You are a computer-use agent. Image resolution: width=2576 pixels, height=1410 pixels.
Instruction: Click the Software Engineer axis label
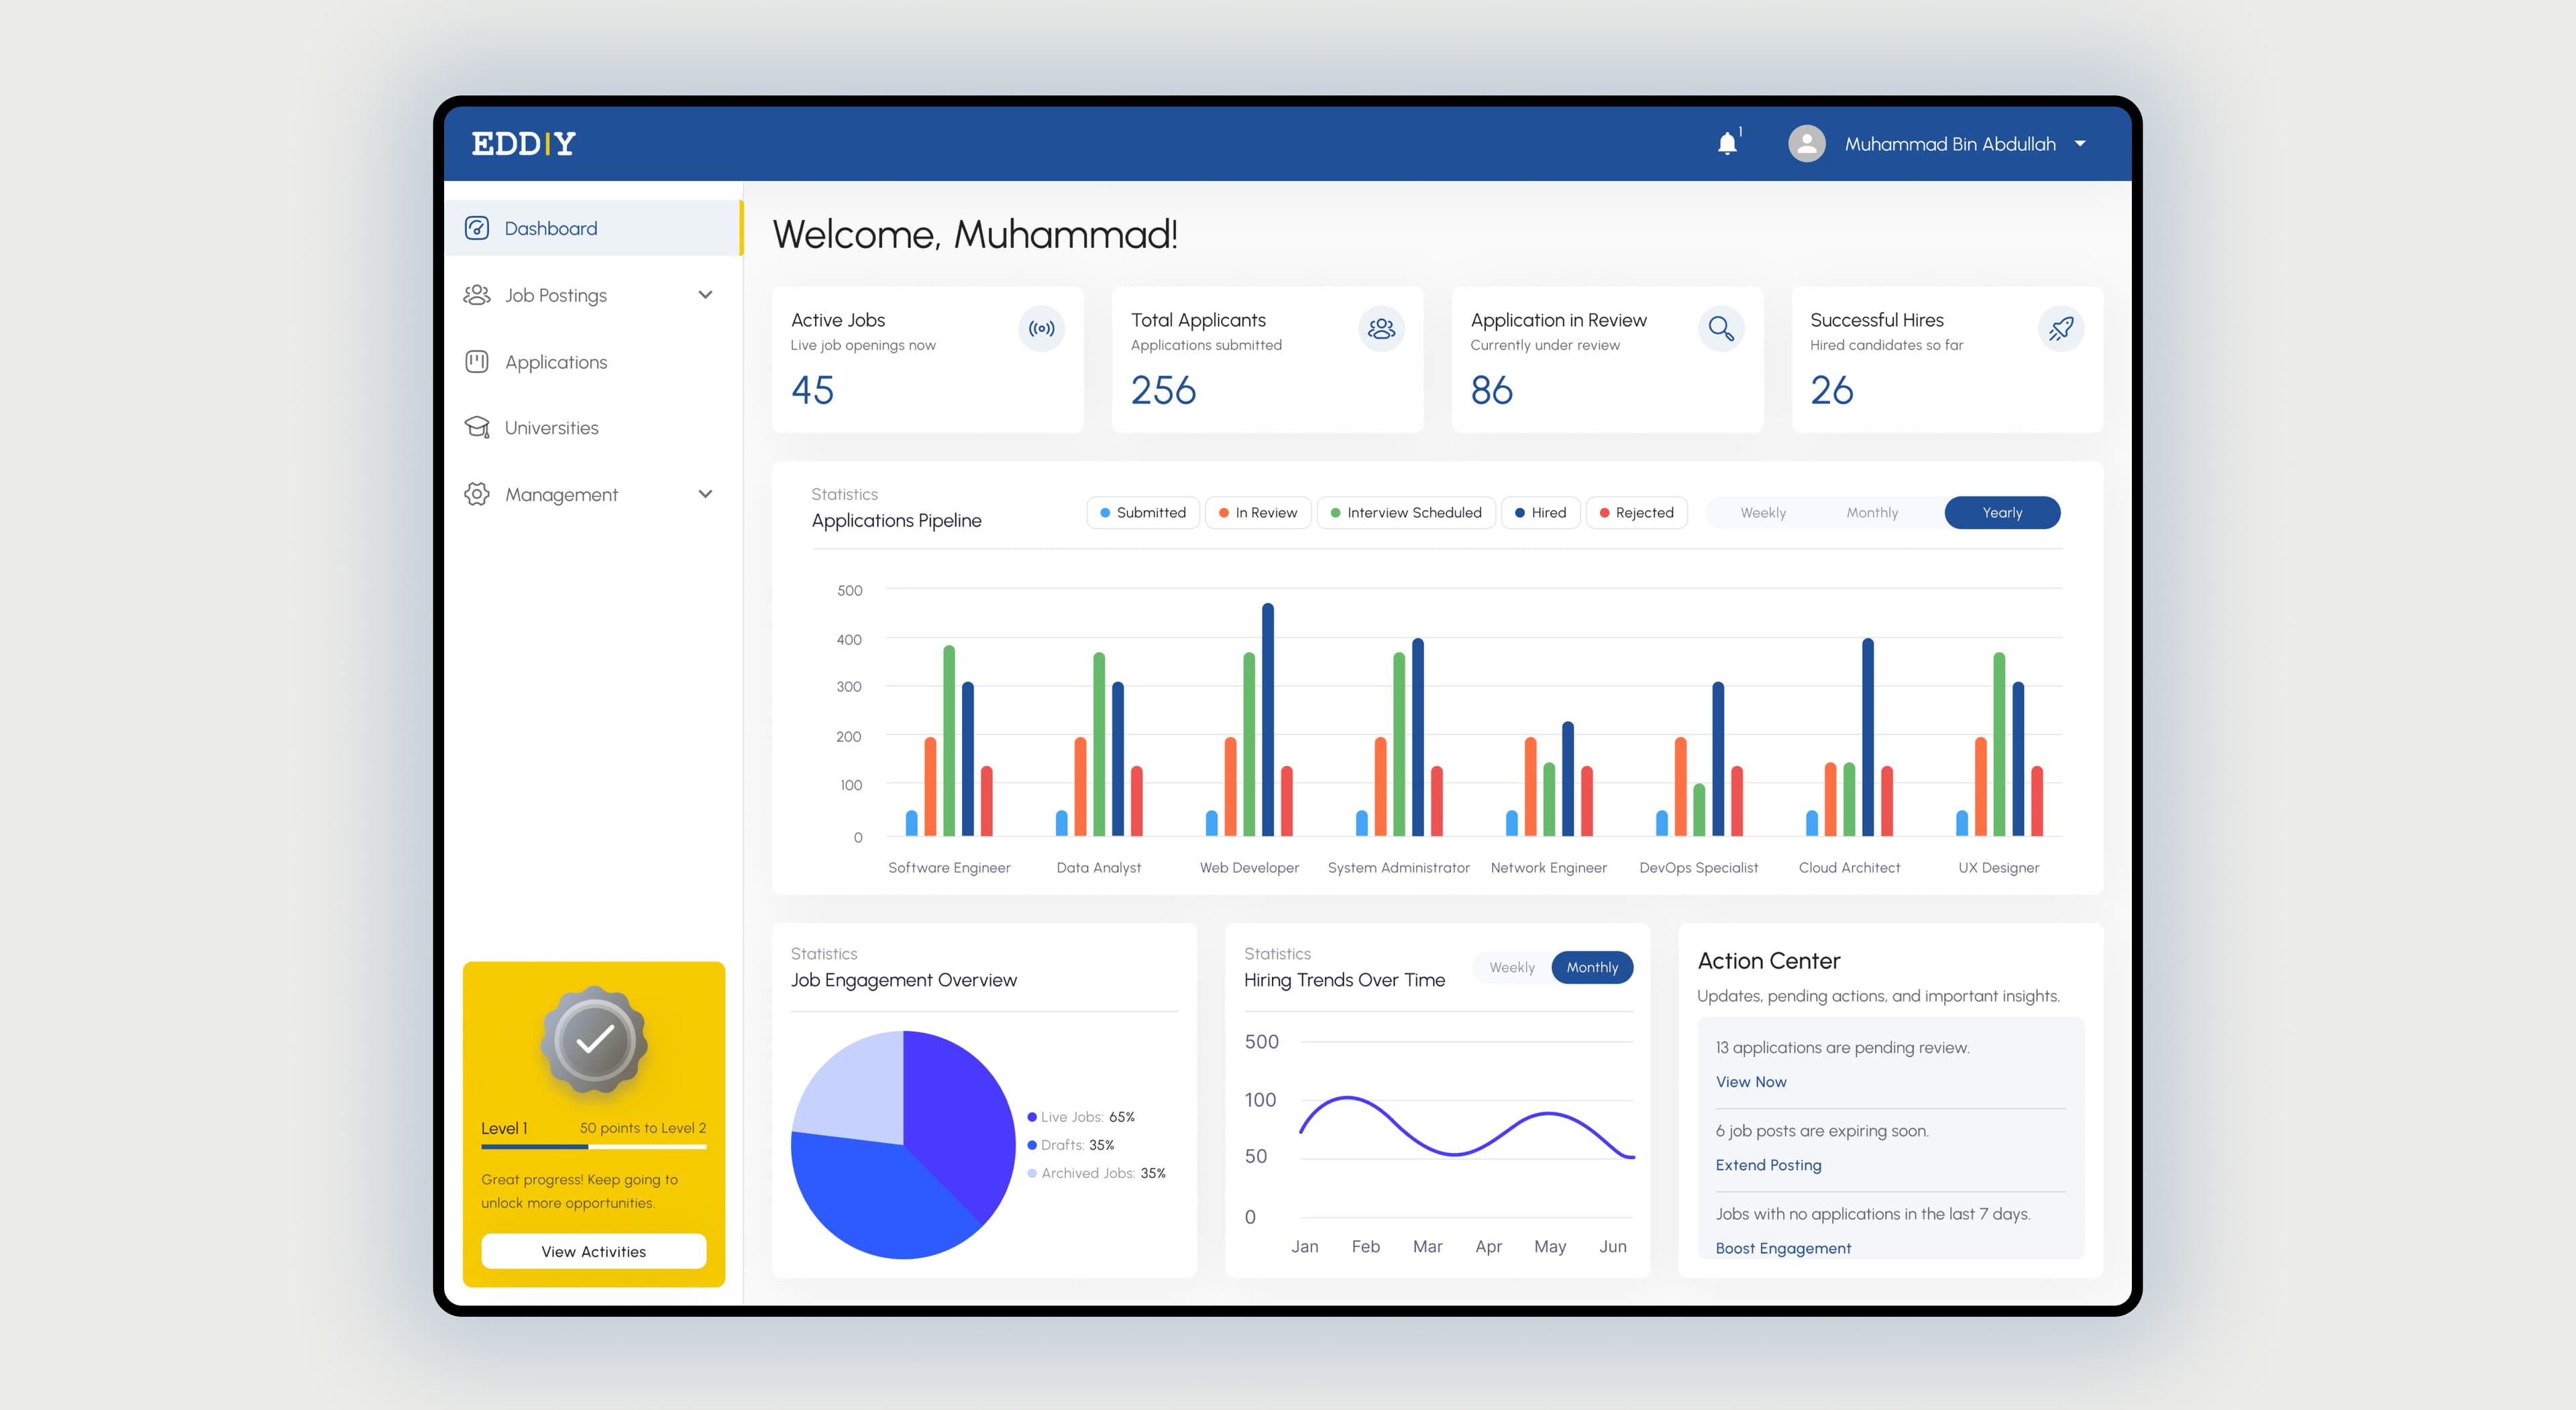pos(949,867)
